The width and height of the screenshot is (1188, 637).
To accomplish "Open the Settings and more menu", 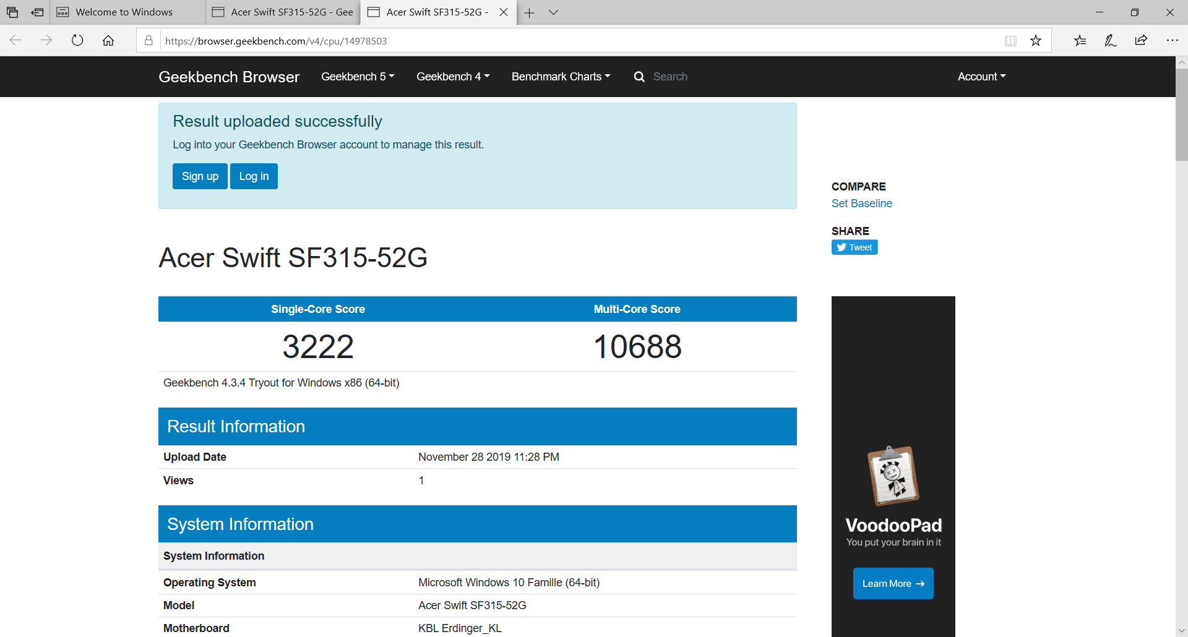I will [x=1172, y=41].
